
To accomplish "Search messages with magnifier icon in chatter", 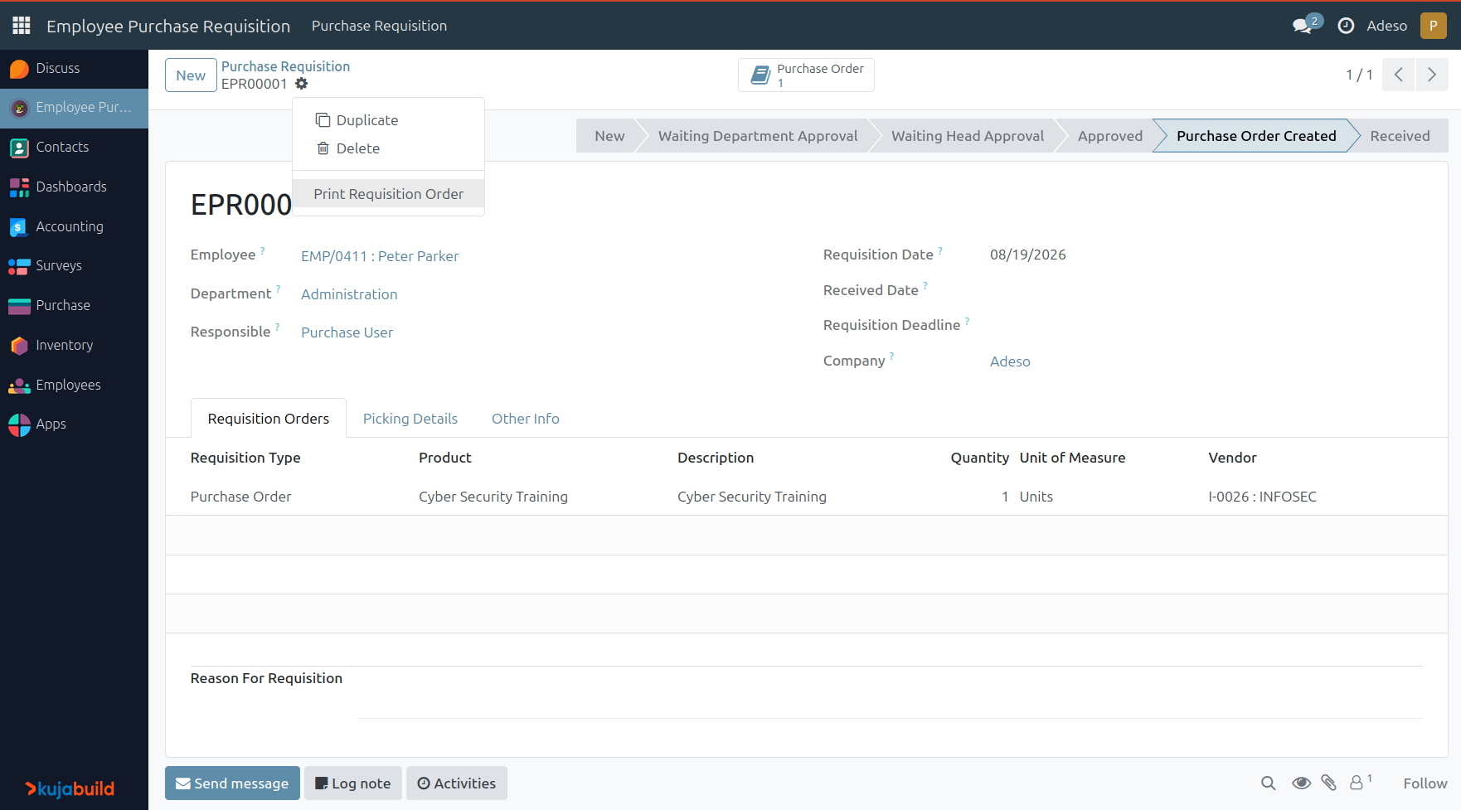I will [1268, 783].
